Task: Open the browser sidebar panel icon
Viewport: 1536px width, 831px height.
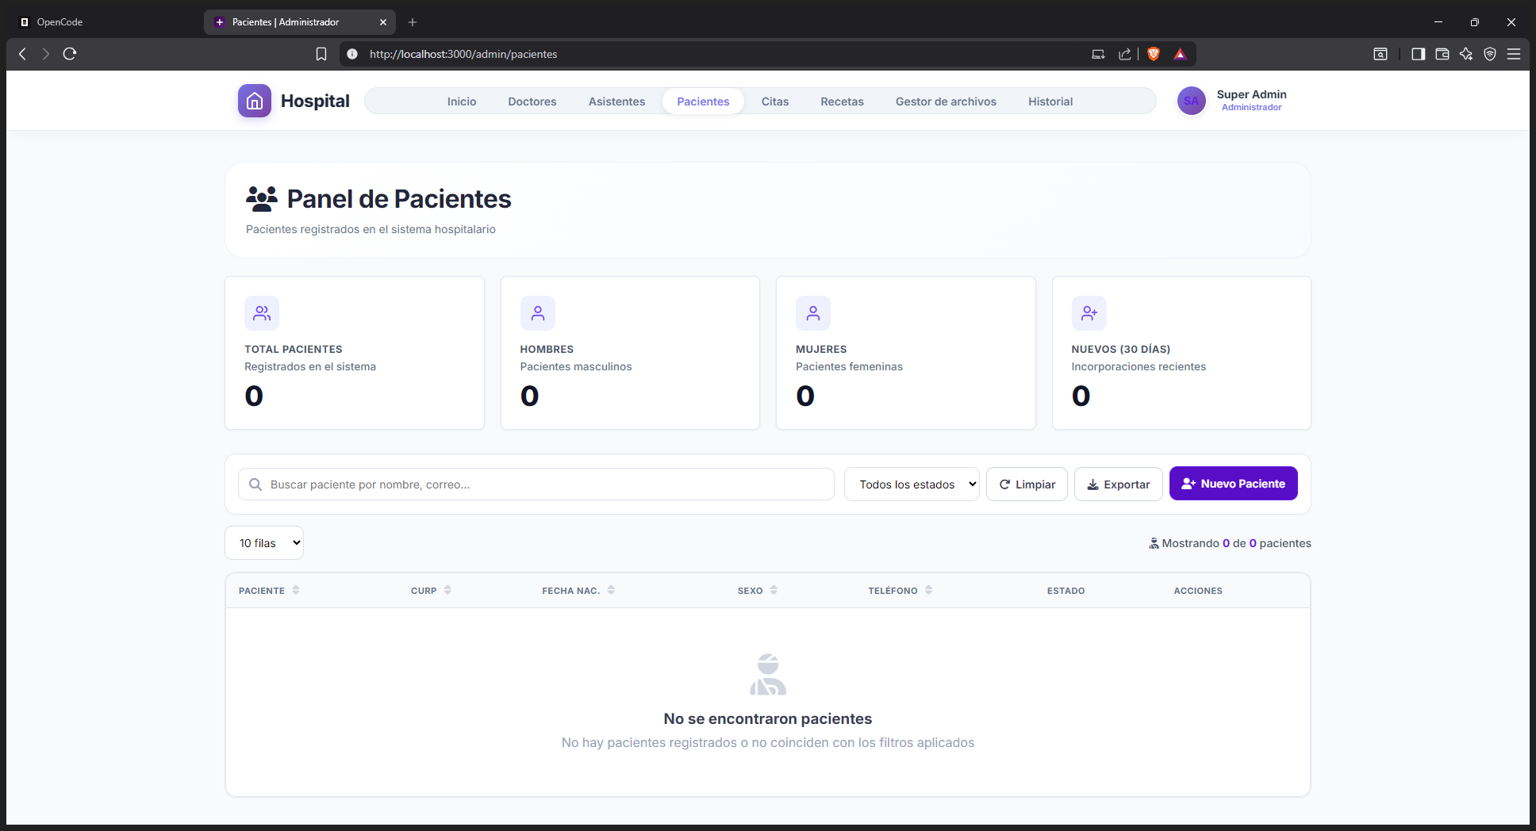Action: click(x=1419, y=54)
